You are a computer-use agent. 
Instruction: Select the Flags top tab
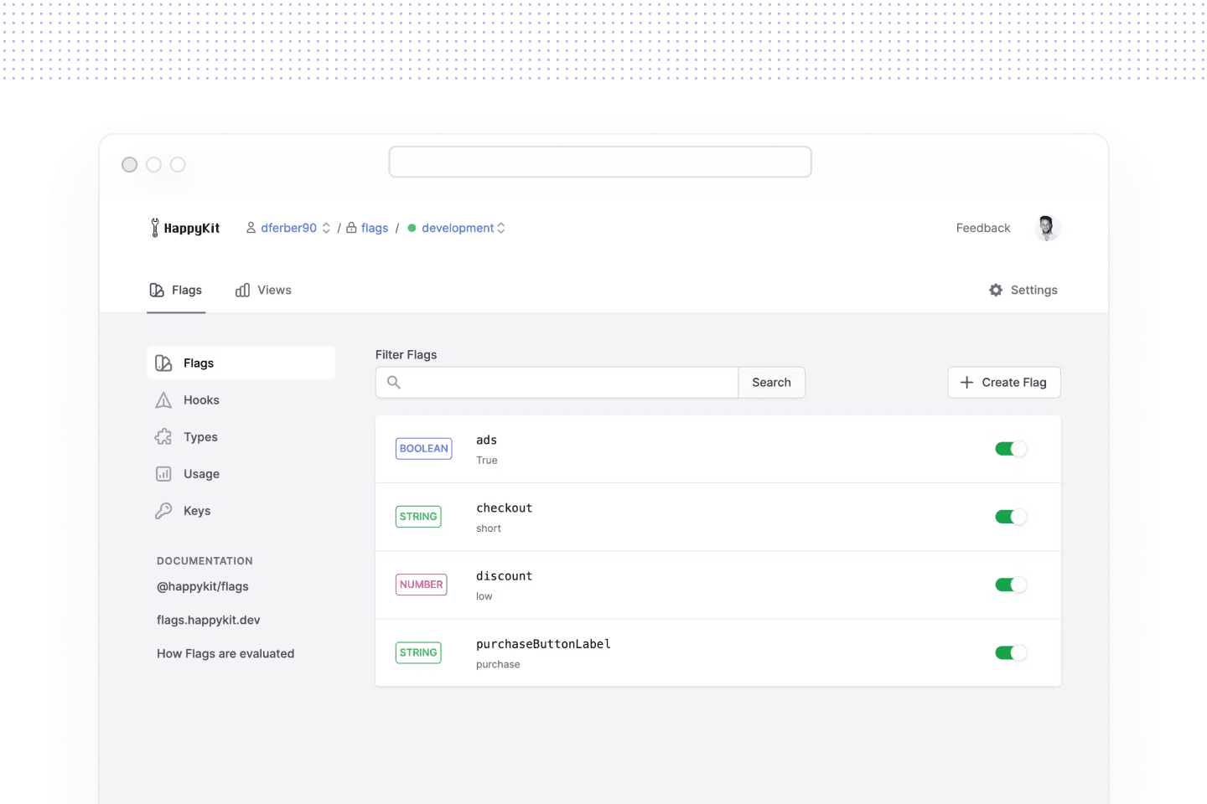pos(176,290)
